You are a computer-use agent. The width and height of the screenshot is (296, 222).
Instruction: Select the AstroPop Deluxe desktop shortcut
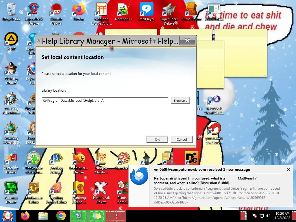coord(11,163)
